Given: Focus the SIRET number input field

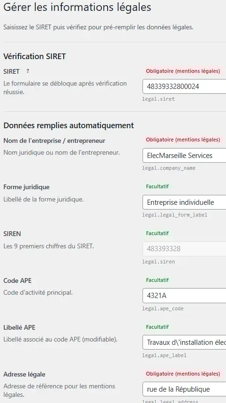Looking at the screenshot, I should (x=184, y=87).
